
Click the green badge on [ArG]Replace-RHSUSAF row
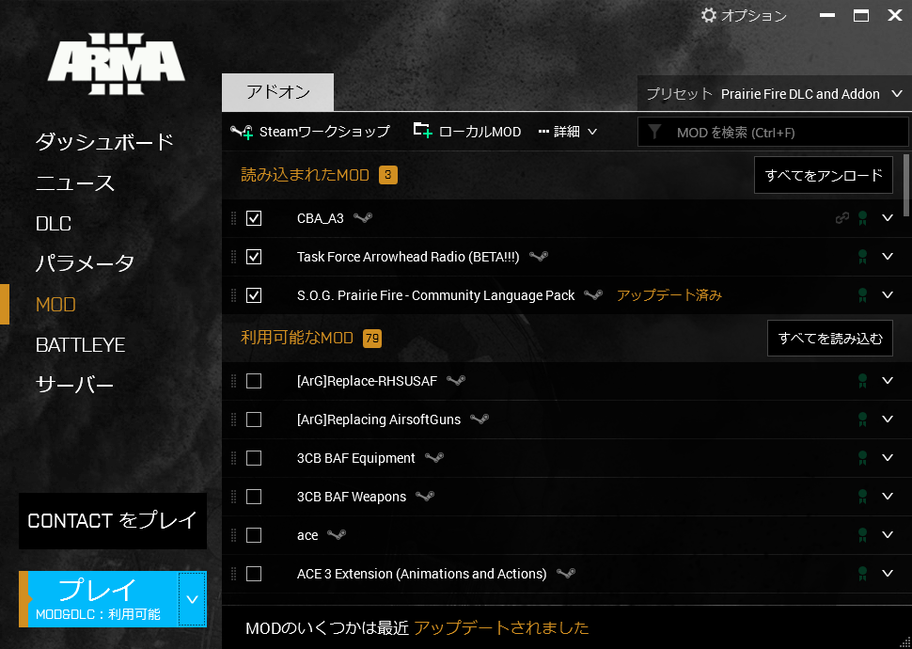pyautogui.click(x=862, y=381)
